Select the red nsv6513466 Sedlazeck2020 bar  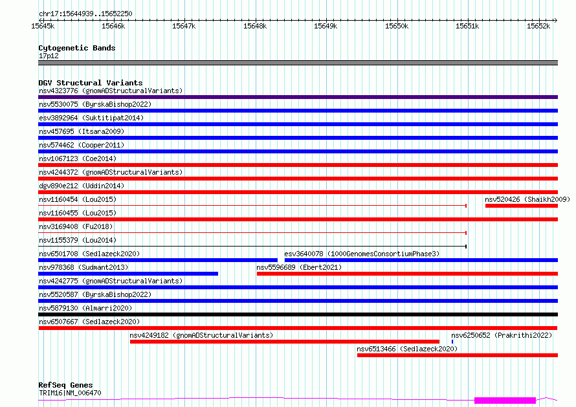458,355
